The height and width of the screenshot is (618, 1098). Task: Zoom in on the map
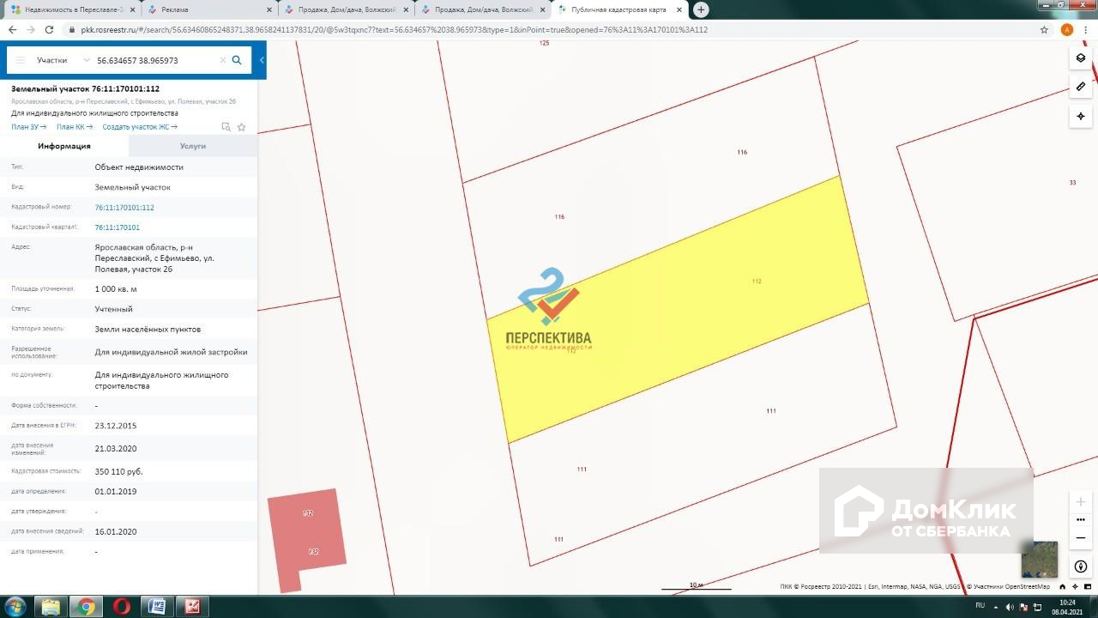(1081, 501)
